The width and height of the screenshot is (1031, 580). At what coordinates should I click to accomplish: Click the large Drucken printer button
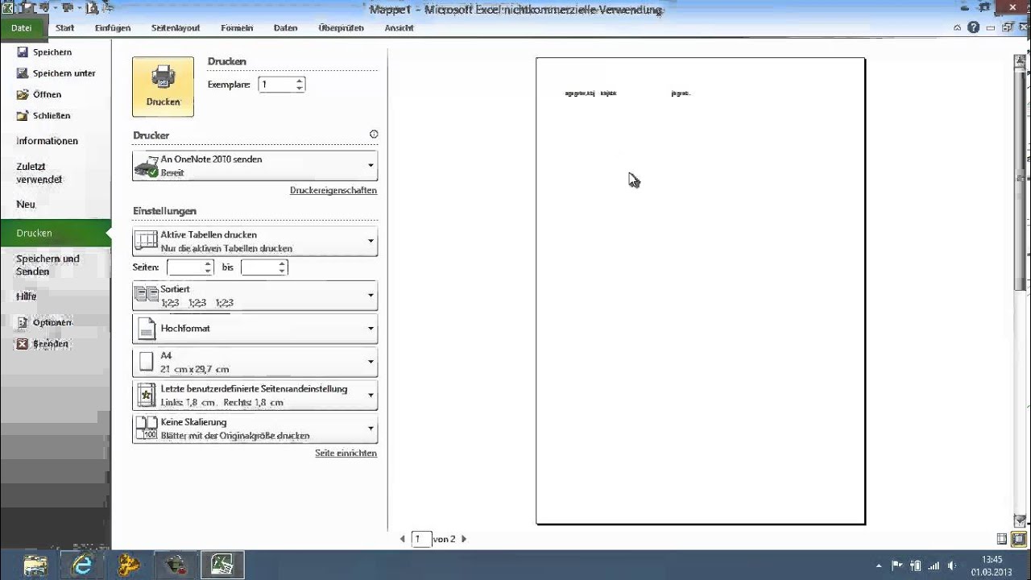pyautogui.click(x=163, y=86)
